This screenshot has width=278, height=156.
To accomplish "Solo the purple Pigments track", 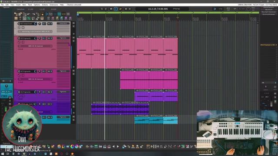I will [73, 94].
